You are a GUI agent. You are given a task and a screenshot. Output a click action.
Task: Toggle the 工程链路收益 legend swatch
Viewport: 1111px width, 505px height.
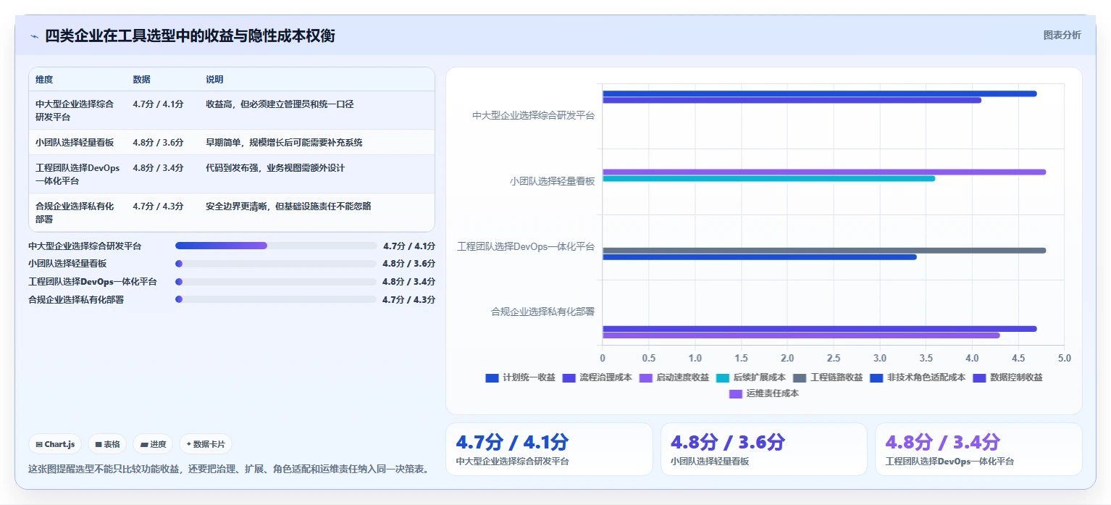[x=800, y=377]
